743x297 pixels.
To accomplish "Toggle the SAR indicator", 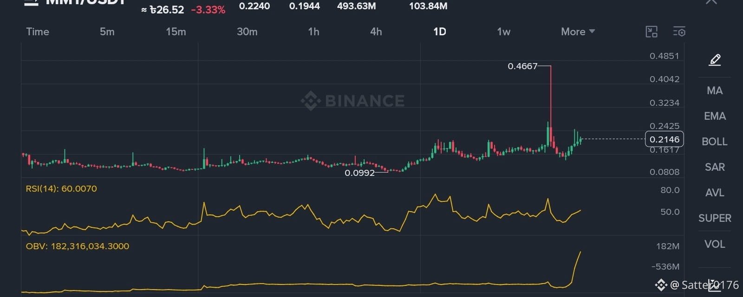I will pyautogui.click(x=715, y=167).
